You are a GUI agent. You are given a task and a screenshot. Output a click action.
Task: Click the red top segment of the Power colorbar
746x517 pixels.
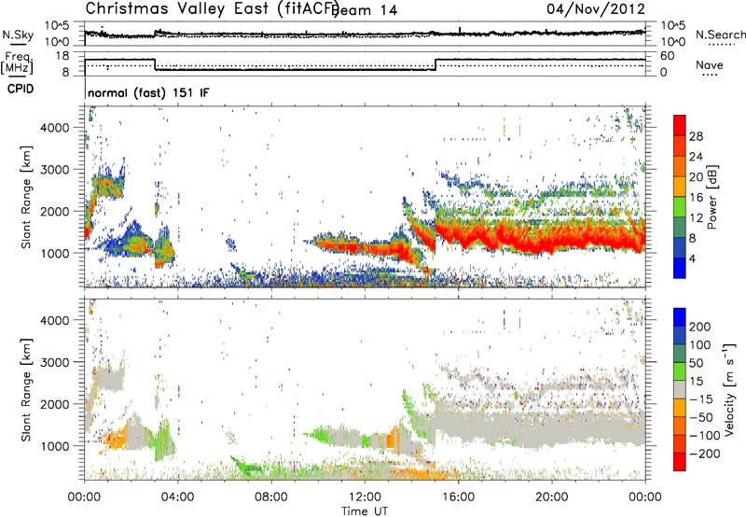(x=680, y=126)
